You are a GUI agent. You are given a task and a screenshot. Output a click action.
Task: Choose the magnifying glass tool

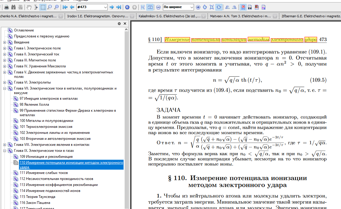coord(50,7)
